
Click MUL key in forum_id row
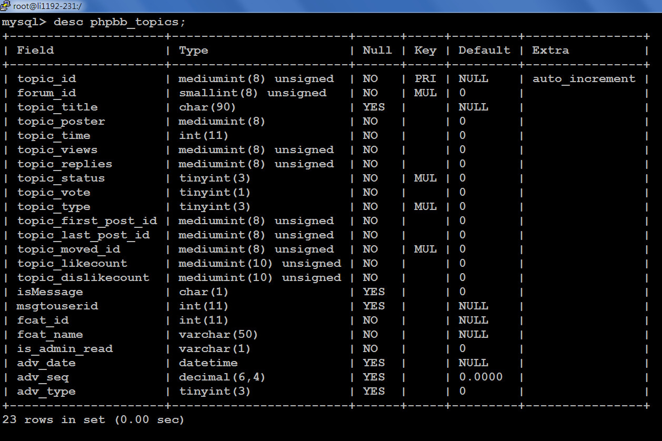point(425,93)
